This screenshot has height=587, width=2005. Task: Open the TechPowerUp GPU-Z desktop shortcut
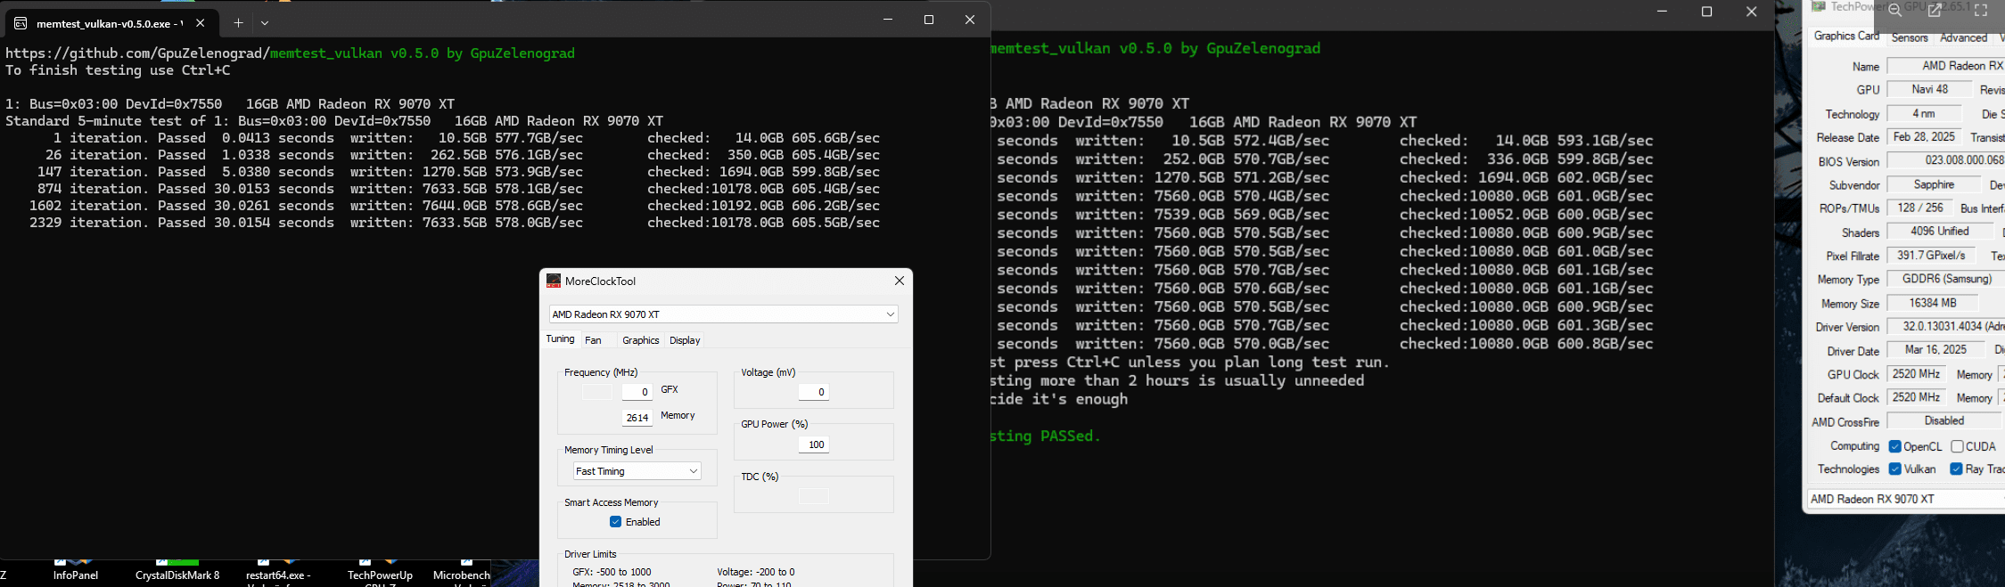point(380,572)
